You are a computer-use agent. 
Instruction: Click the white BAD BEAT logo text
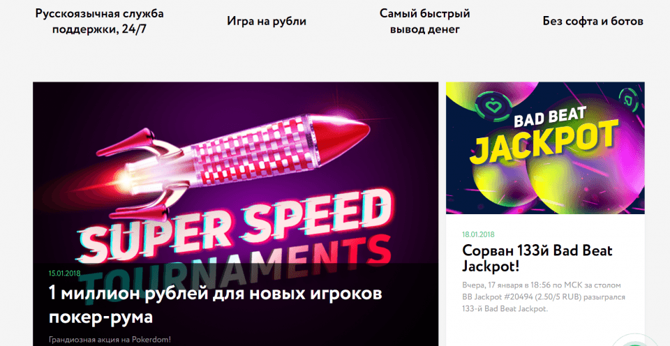tap(551, 117)
